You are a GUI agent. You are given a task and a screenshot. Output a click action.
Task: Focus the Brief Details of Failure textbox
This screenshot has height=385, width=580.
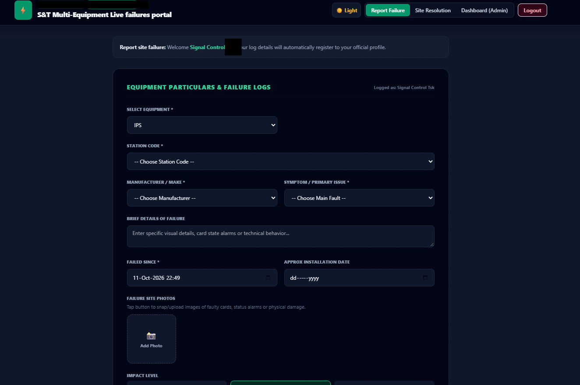281,236
